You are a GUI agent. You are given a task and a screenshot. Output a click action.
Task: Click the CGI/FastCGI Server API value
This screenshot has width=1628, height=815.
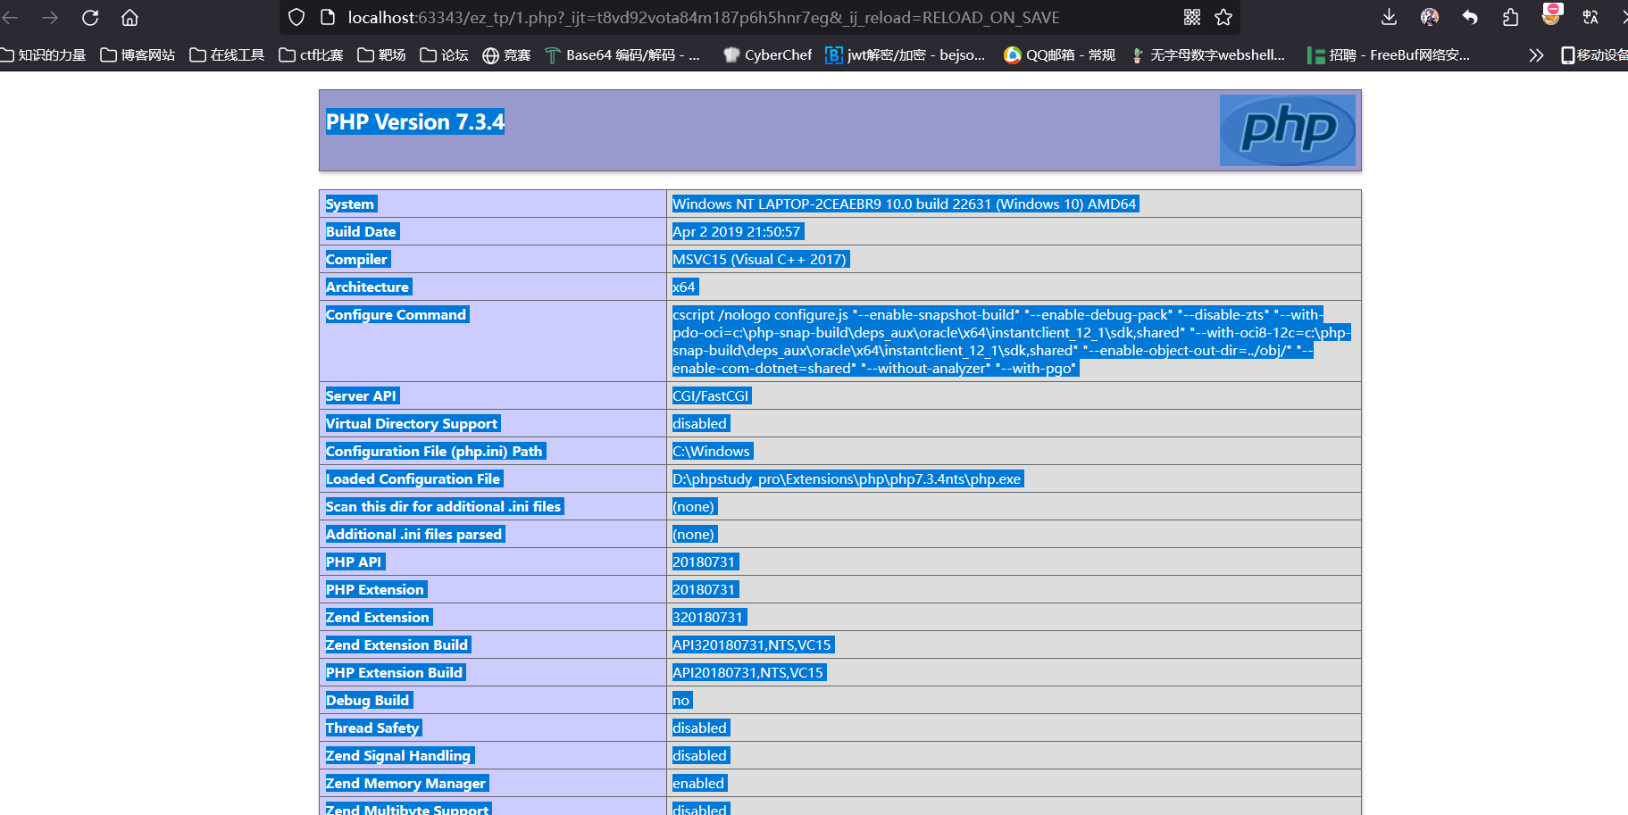[x=711, y=396]
